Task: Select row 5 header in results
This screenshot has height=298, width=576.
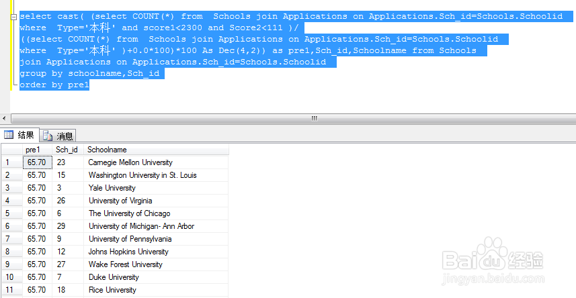Action: tap(12, 213)
